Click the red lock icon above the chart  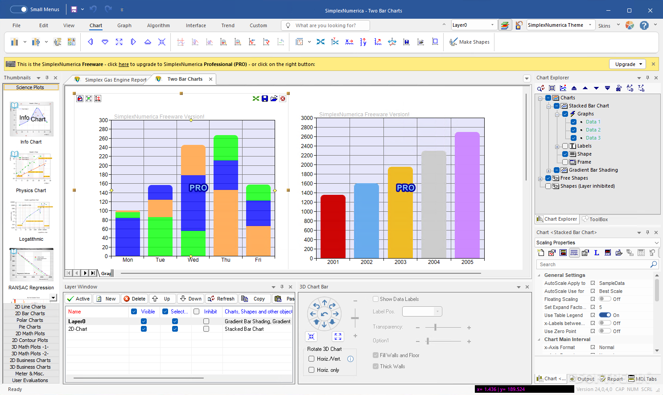(80, 99)
